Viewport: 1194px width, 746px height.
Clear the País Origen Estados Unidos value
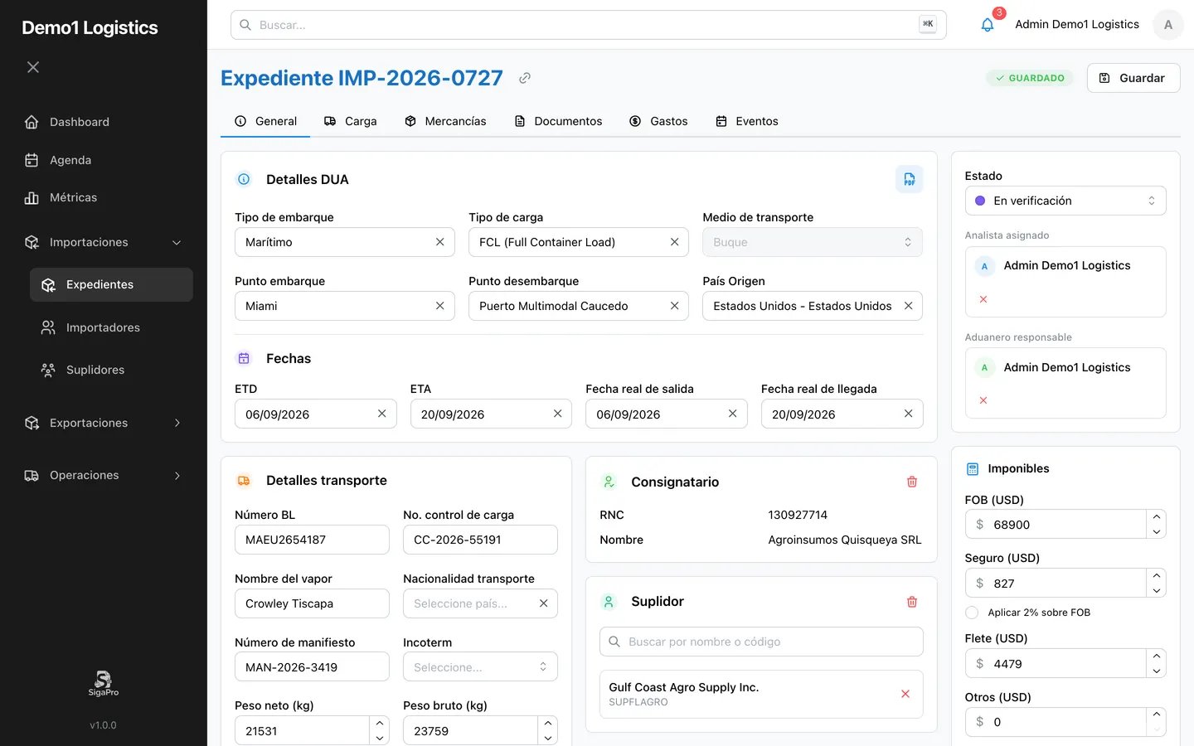click(x=908, y=306)
